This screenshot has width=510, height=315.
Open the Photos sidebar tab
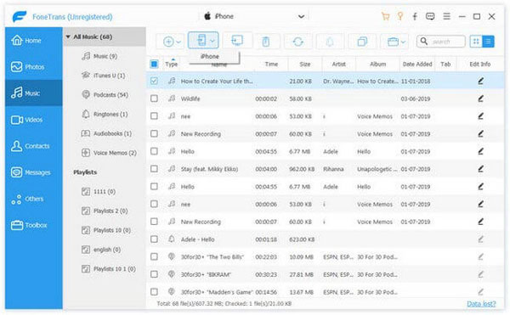pyautogui.click(x=33, y=67)
